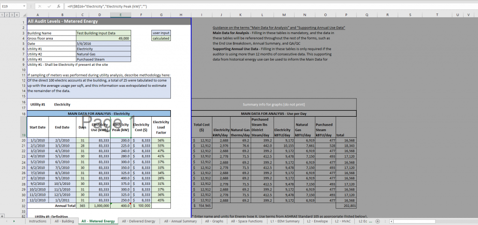Viewport: 478px width, 225px height.
Task: Open the All - Delivered Energy sheet tab
Action: [x=138, y=221]
